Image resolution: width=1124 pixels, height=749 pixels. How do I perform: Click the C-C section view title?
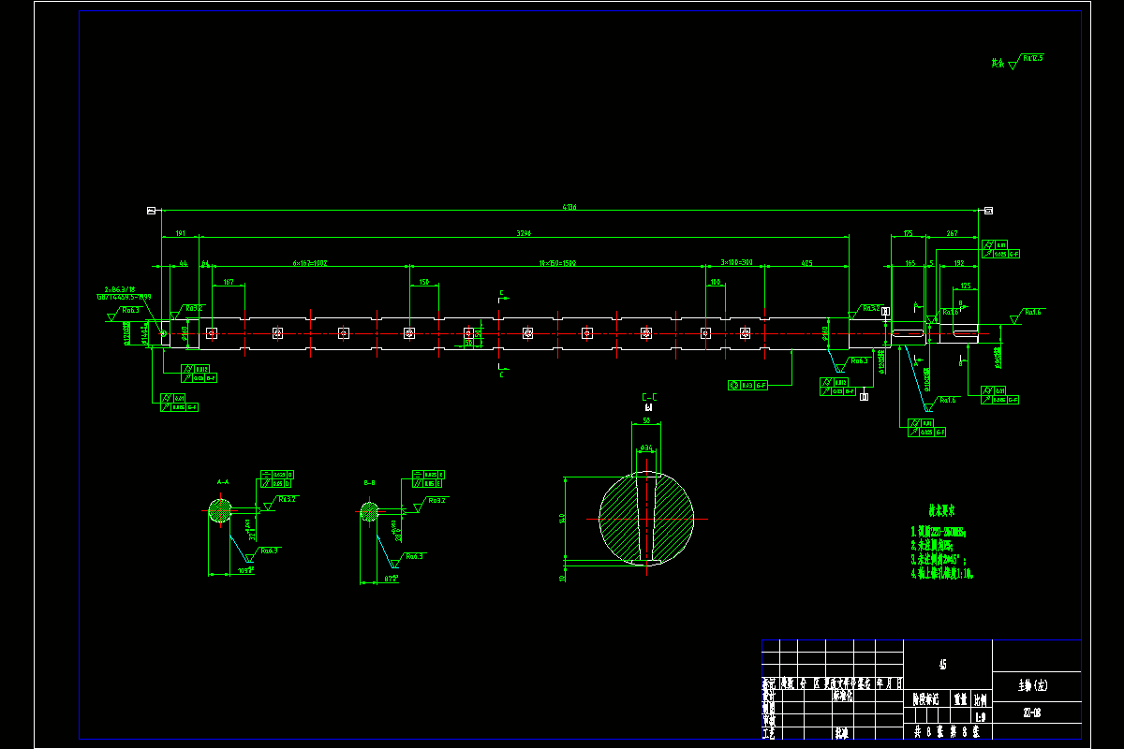click(x=649, y=398)
